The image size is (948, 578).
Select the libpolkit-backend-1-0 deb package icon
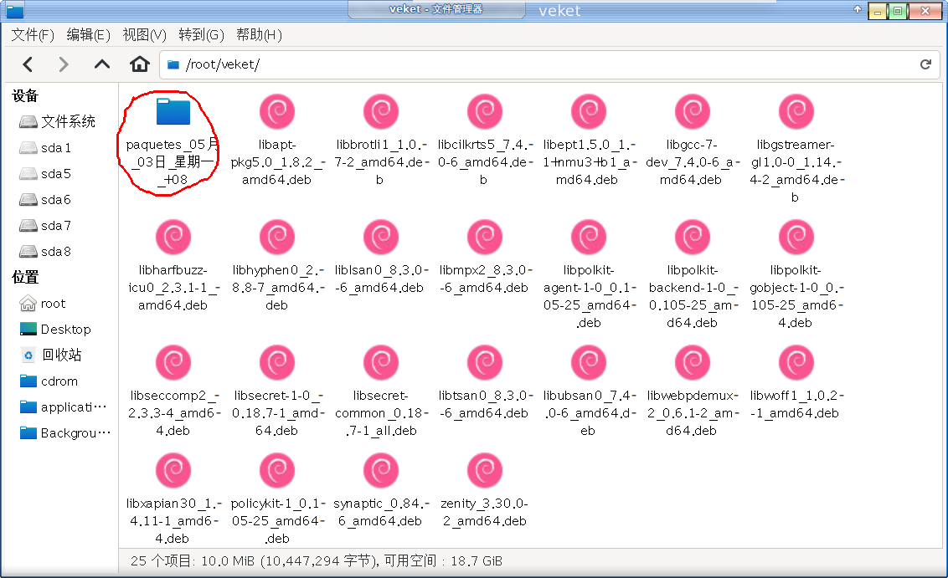point(693,237)
